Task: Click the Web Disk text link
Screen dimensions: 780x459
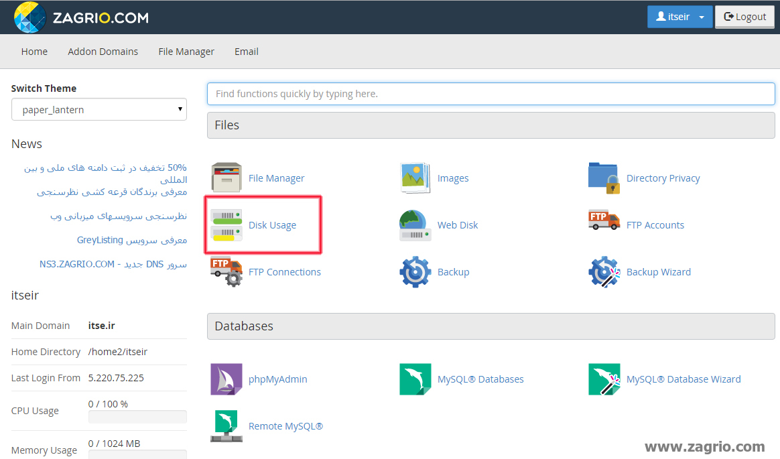Action: (458, 224)
